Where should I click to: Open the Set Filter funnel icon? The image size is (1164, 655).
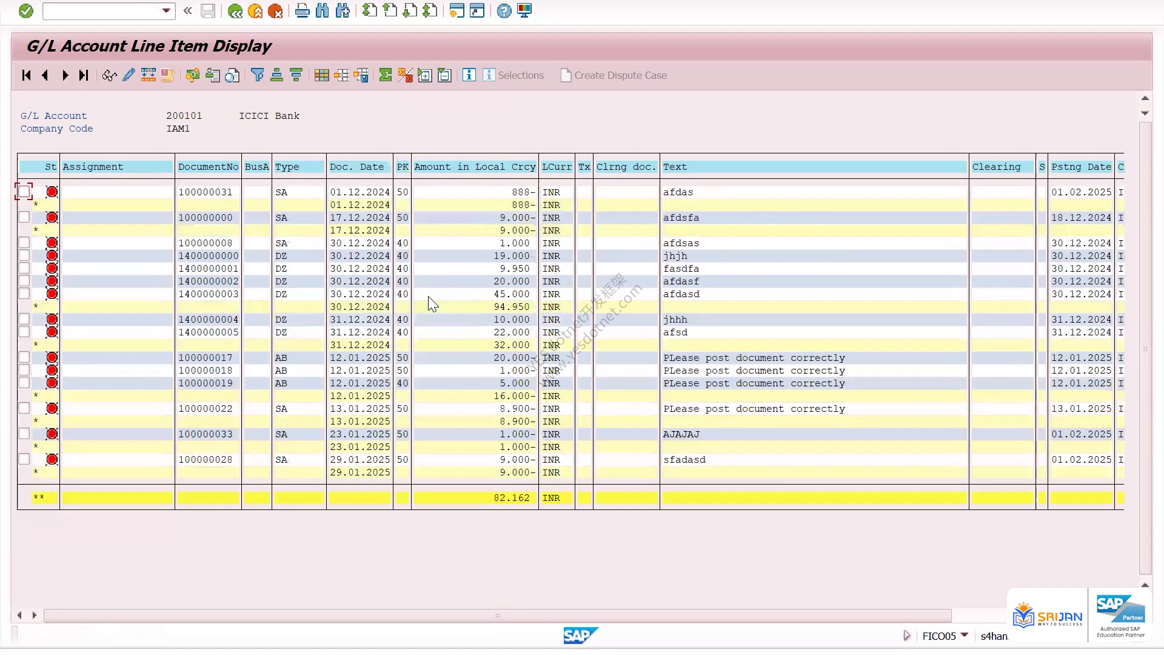(x=257, y=75)
